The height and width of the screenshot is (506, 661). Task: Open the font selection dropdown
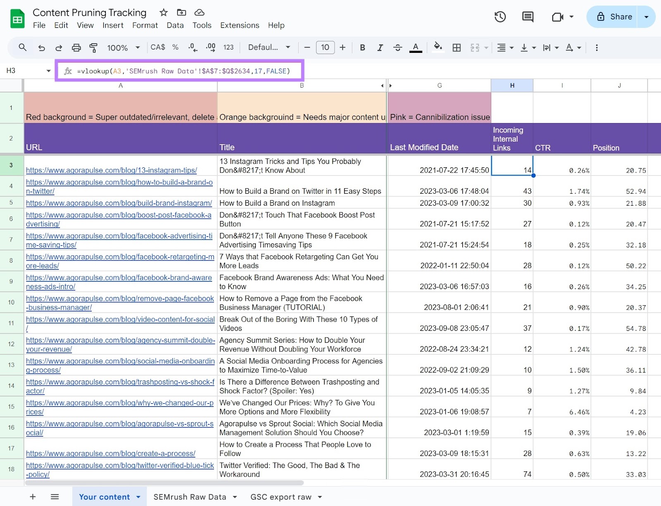[269, 48]
